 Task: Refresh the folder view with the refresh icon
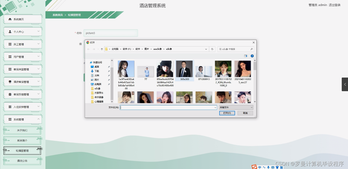pyautogui.click(x=212, y=49)
